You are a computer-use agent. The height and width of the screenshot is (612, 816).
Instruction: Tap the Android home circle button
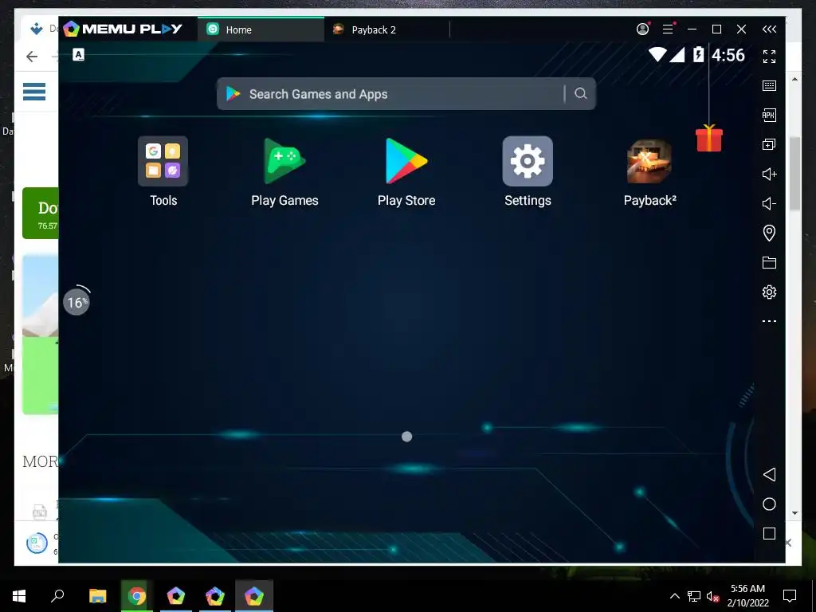point(769,504)
